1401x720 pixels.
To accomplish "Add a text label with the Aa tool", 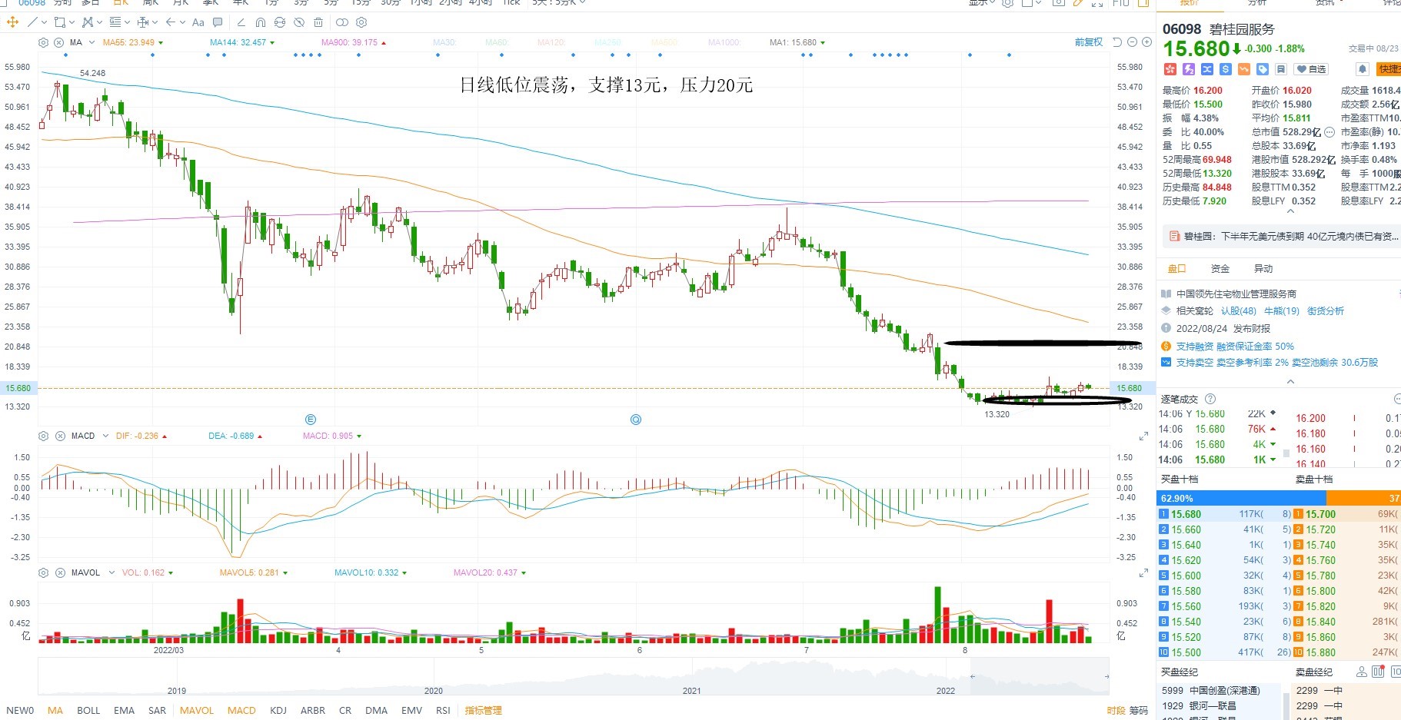I will point(198,22).
